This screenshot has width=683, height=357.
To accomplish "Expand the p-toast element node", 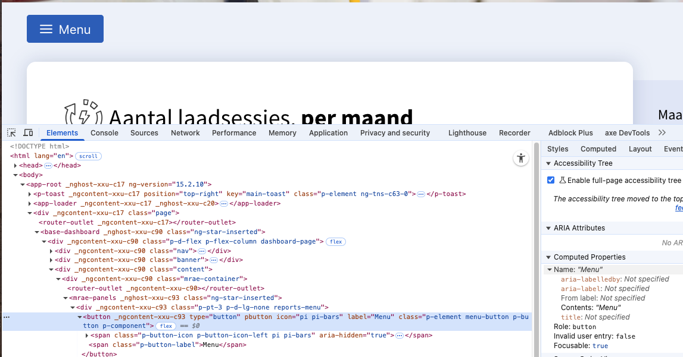I will [x=30, y=194].
